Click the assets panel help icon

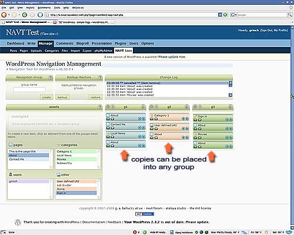click(100, 107)
